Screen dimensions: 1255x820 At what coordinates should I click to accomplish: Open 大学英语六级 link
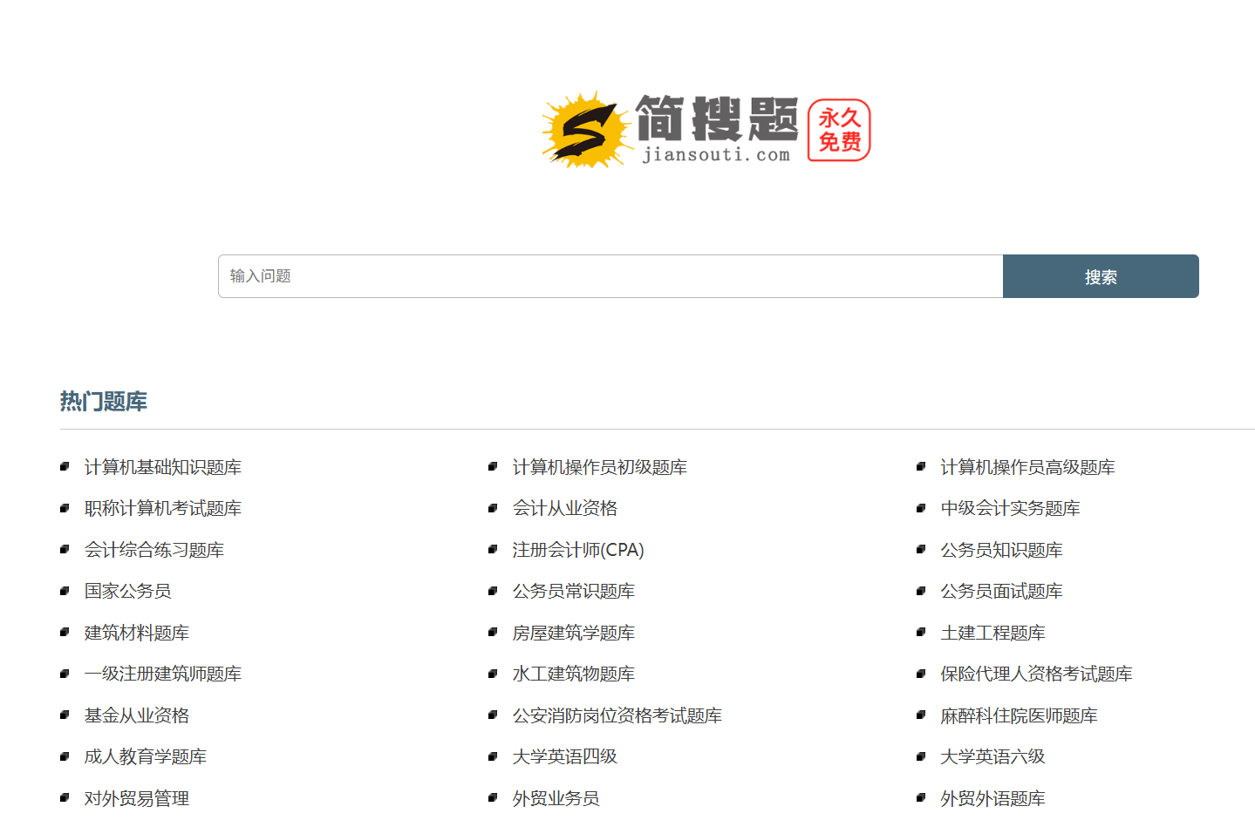coord(993,756)
